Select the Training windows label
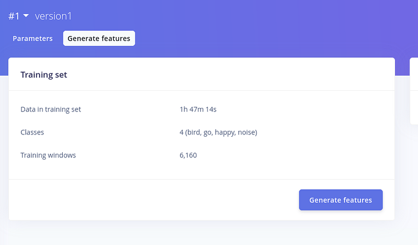The image size is (418, 245). (48, 155)
